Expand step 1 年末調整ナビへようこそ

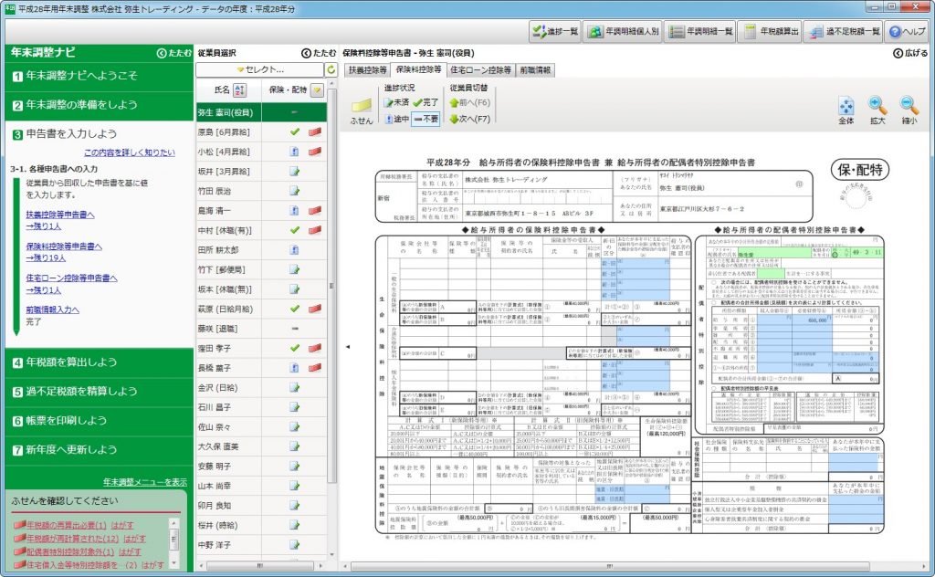[99, 76]
